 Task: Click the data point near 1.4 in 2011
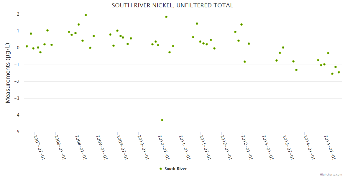(197, 24)
